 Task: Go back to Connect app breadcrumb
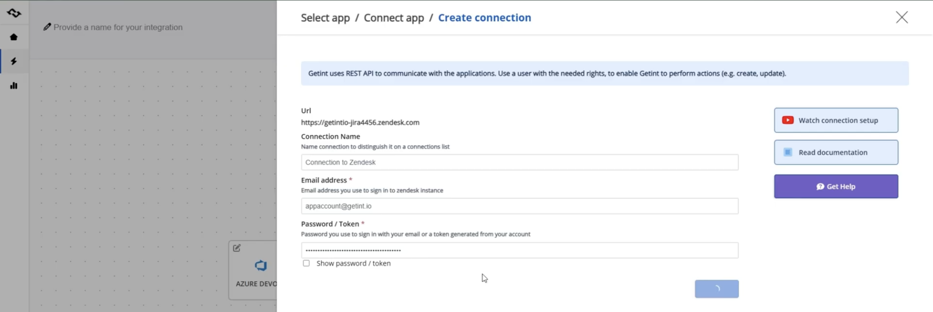tap(394, 18)
